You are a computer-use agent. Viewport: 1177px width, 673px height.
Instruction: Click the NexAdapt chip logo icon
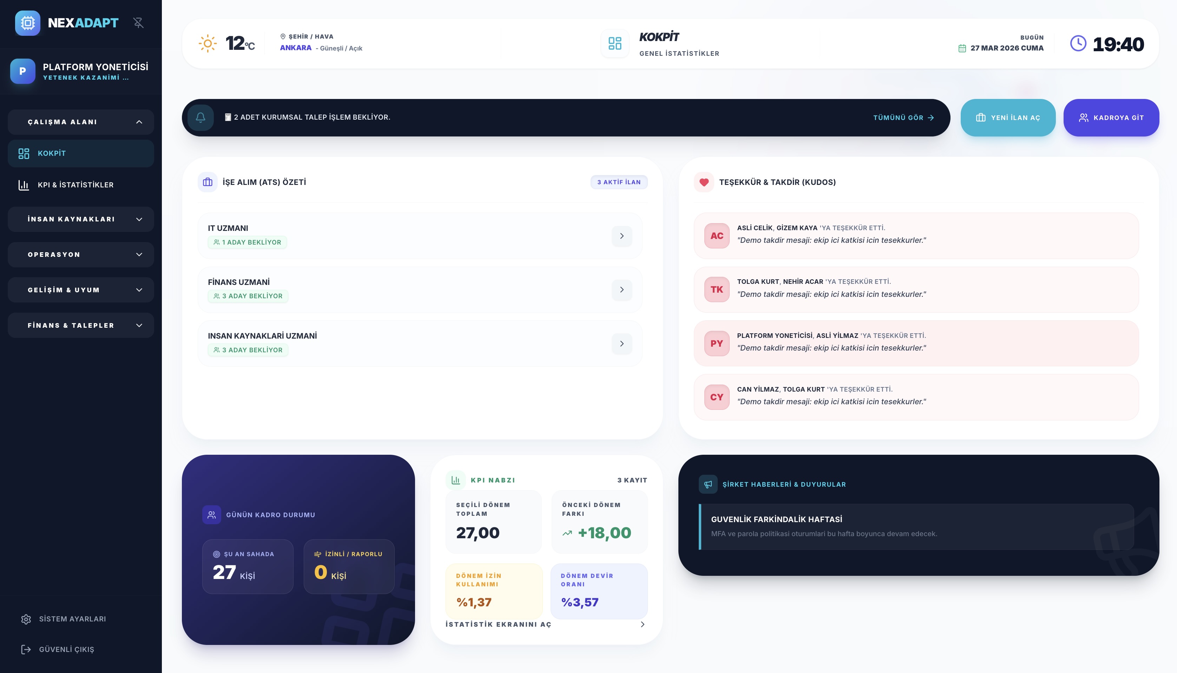[28, 23]
